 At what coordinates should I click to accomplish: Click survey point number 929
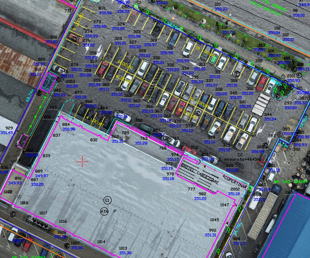[9, 128]
